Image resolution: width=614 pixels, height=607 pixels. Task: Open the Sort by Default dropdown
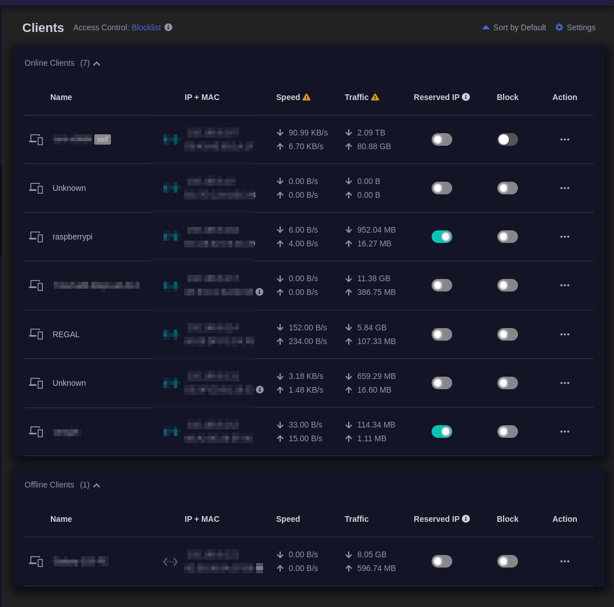pos(514,27)
